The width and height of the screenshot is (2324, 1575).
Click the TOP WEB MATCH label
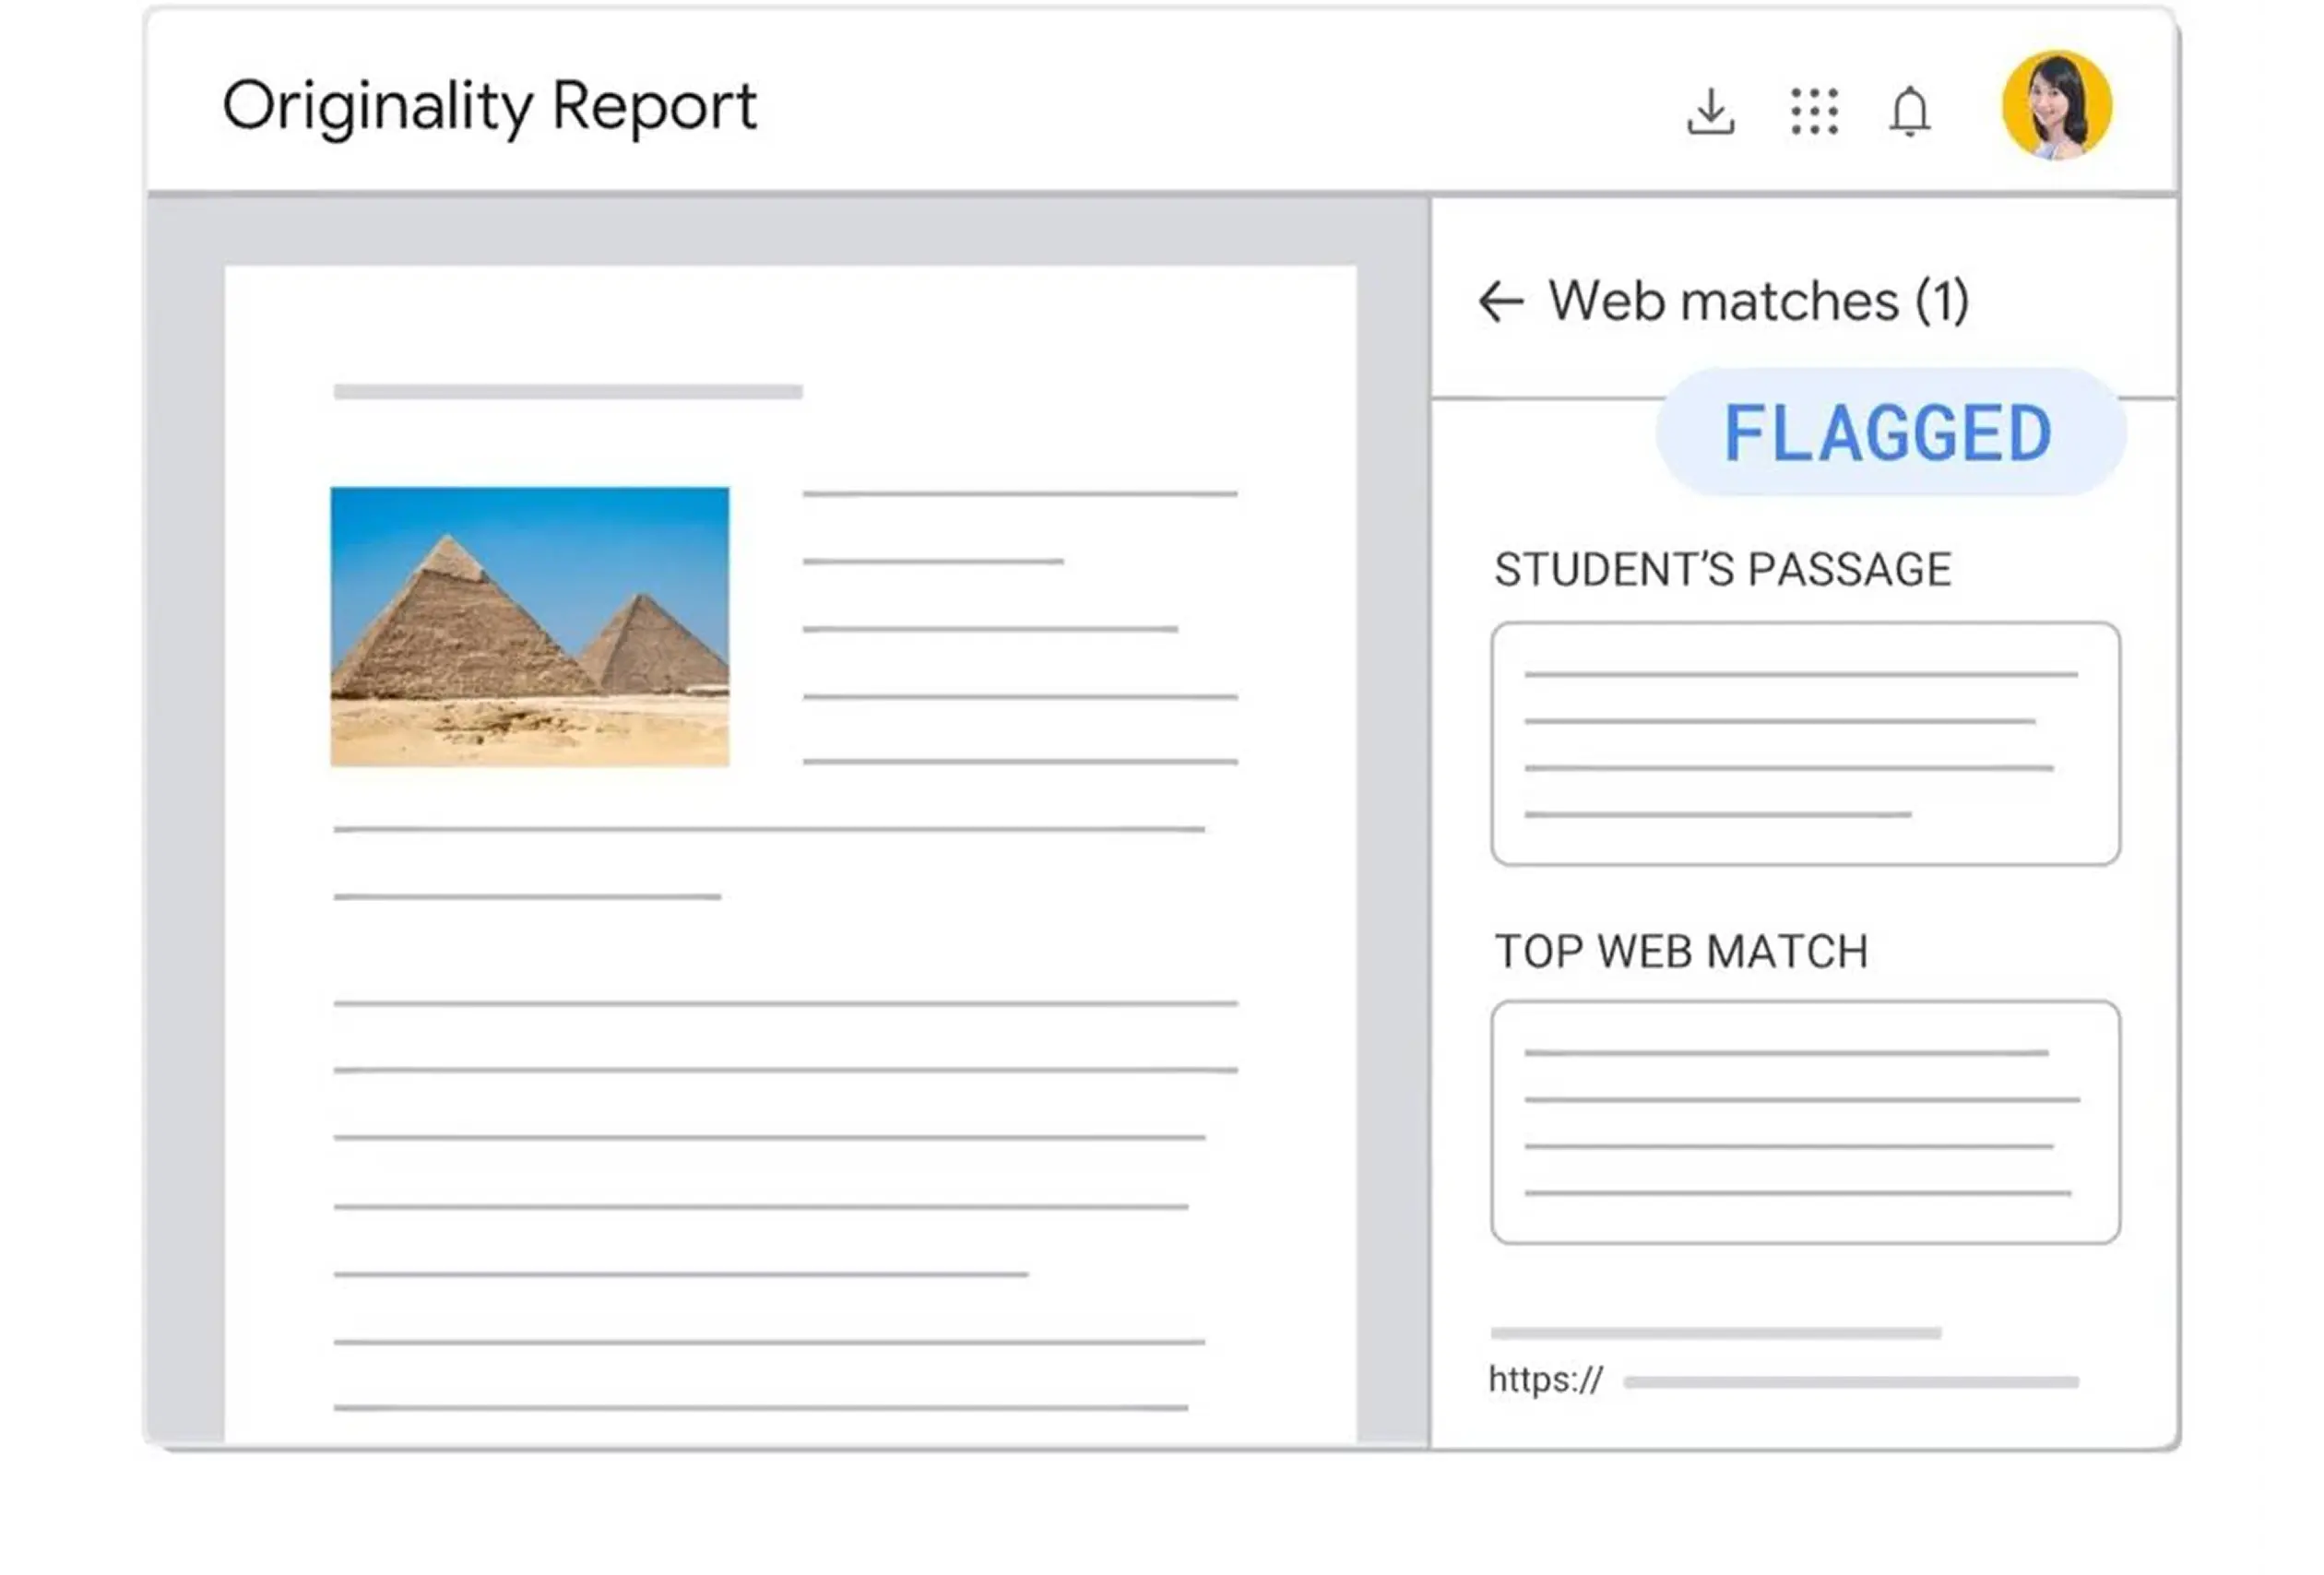[1680, 951]
